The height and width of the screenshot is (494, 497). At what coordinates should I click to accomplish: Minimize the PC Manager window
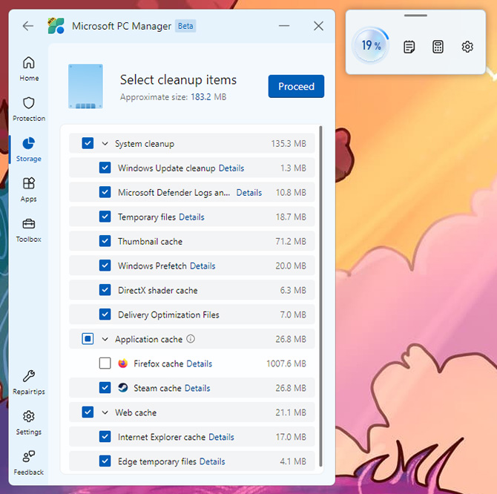pos(284,26)
